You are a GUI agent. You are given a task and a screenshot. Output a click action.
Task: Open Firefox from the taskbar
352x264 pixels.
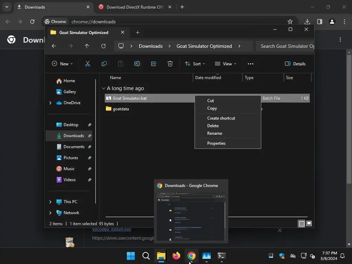(x=176, y=256)
